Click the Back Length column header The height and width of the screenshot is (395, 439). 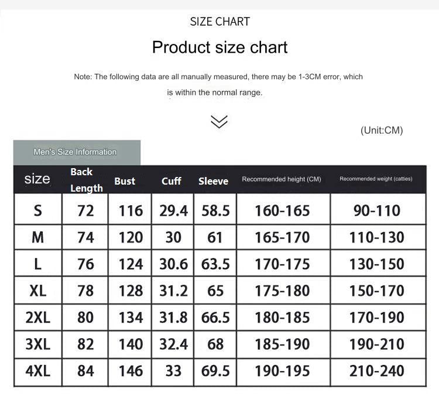coord(85,180)
